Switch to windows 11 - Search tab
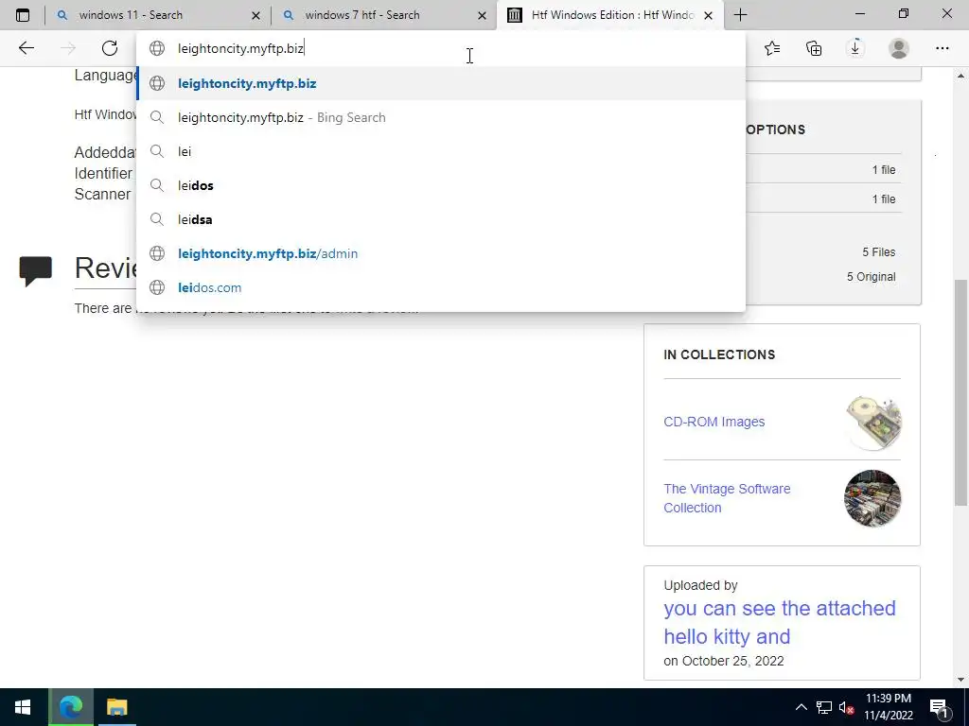The image size is (969, 726). point(158,15)
